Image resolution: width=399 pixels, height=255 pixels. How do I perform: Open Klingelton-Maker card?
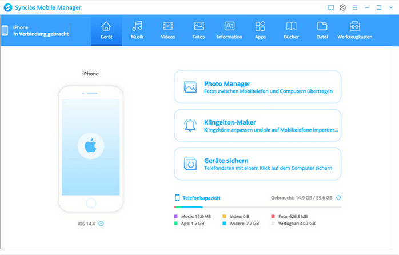(x=257, y=125)
